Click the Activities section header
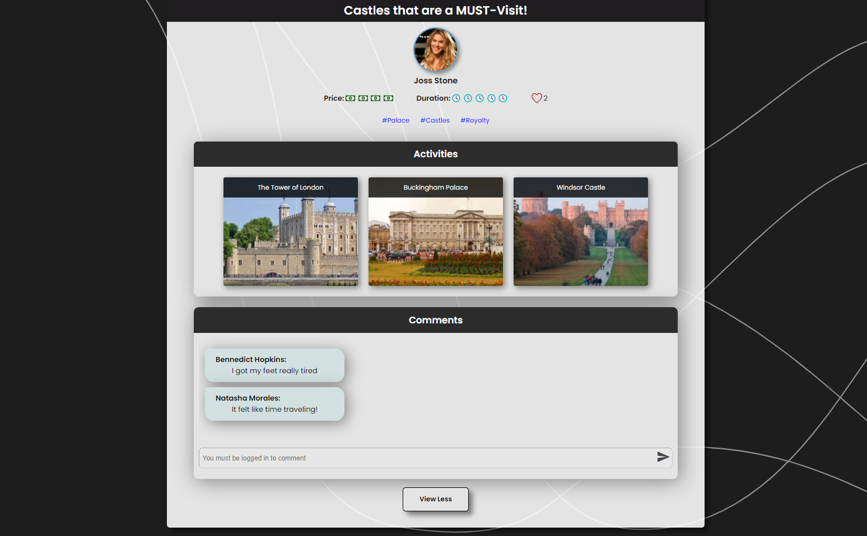The image size is (867, 536). (x=436, y=154)
